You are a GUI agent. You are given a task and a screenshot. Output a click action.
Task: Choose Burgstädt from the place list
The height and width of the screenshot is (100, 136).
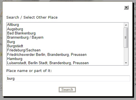pyautogui.click(x=65, y=46)
